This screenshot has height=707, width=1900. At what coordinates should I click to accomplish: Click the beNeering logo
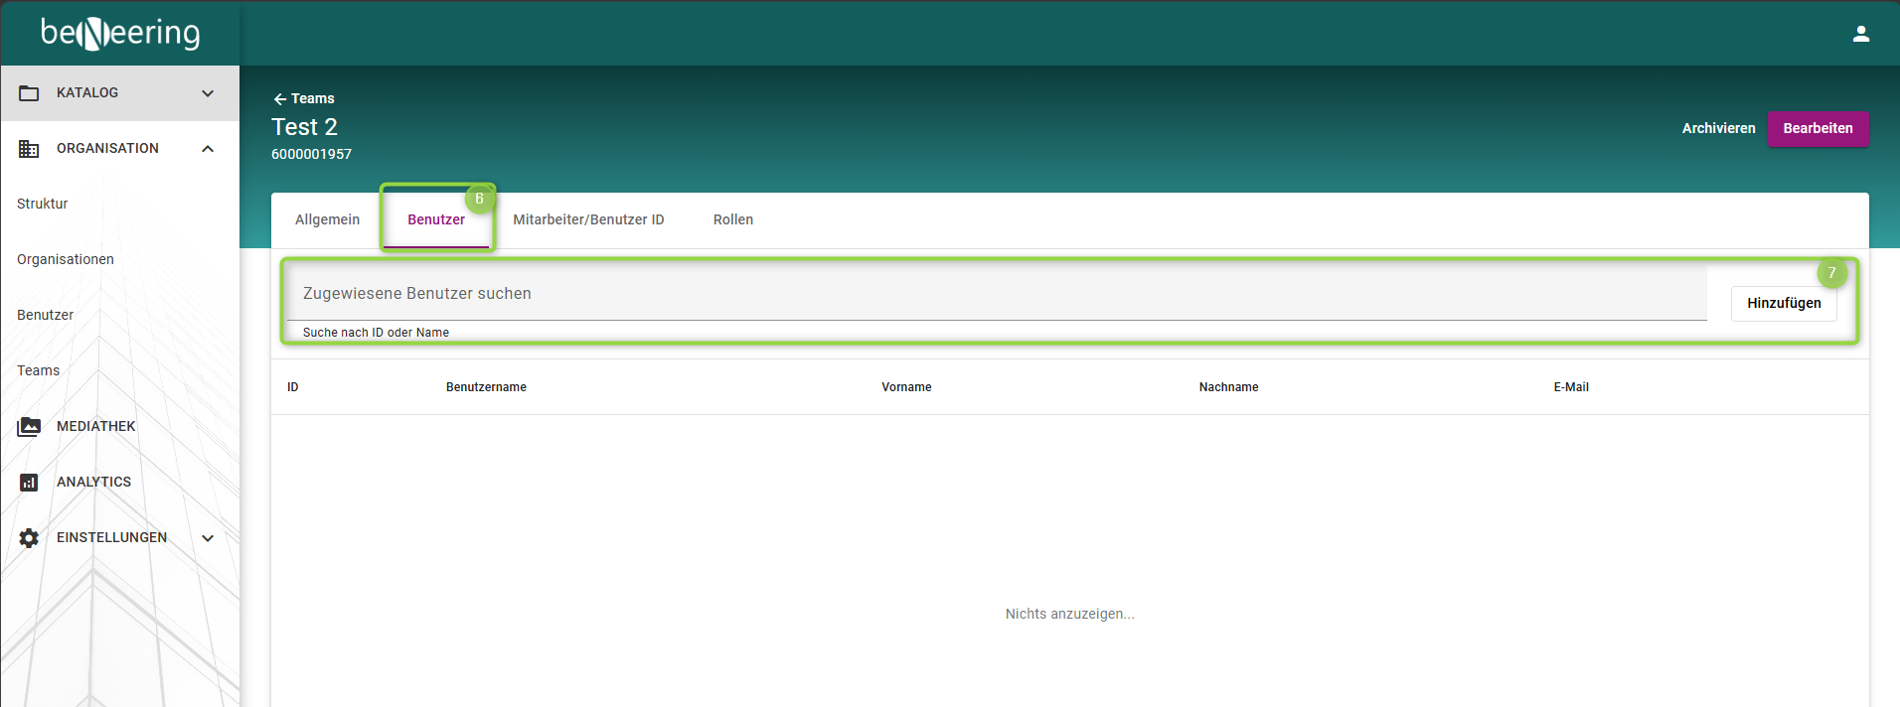(x=120, y=33)
